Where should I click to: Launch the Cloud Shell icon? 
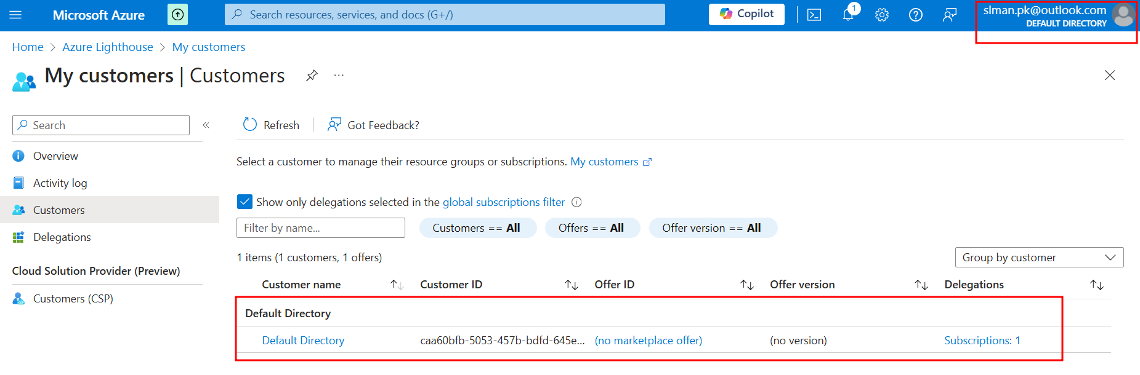(814, 15)
